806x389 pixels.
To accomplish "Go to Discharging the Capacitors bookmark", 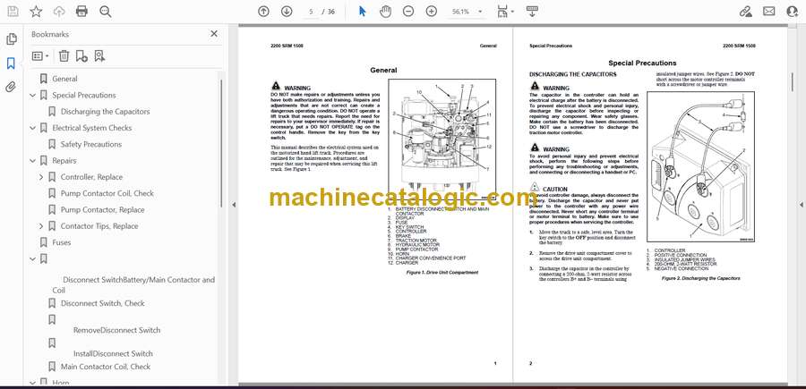I will [106, 112].
